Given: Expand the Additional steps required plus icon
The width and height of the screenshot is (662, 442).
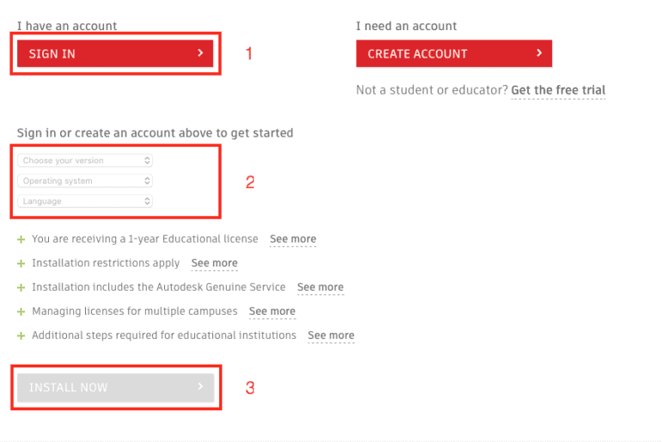Looking at the screenshot, I should coord(21,335).
